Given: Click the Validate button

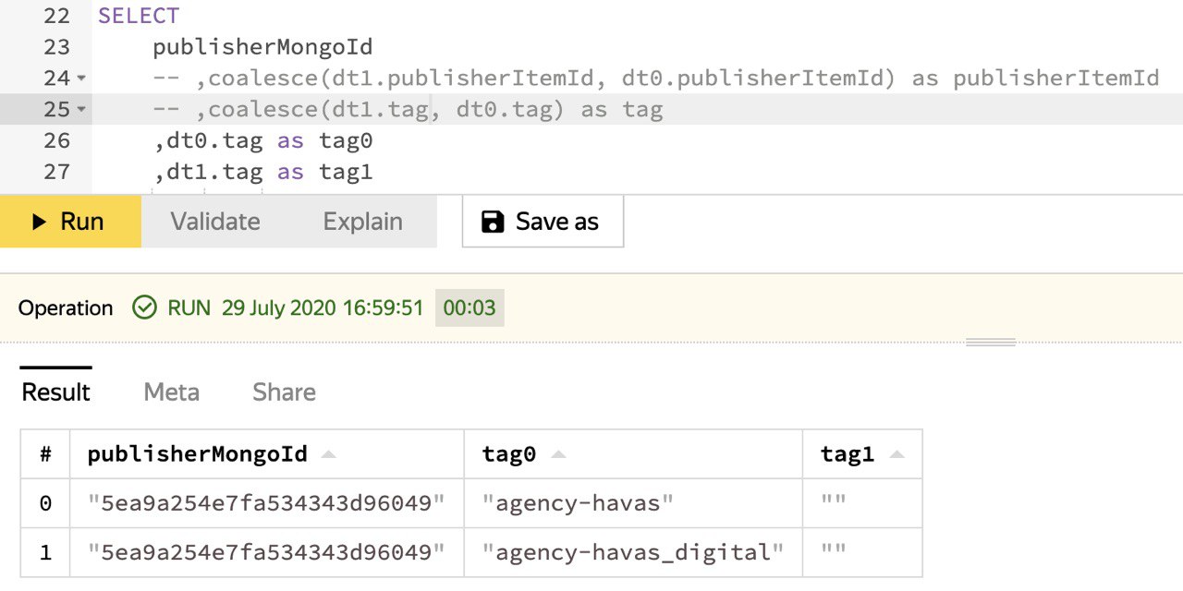Looking at the screenshot, I should point(215,222).
